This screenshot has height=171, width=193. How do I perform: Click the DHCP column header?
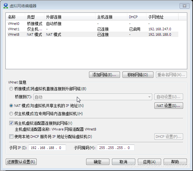[x=137, y=17]
